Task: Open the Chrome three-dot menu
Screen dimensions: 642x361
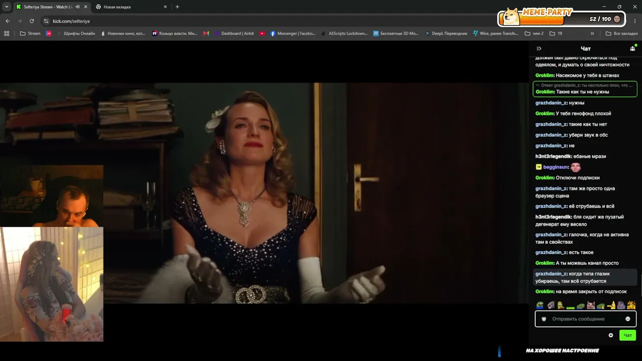Action: click(634, 21)
